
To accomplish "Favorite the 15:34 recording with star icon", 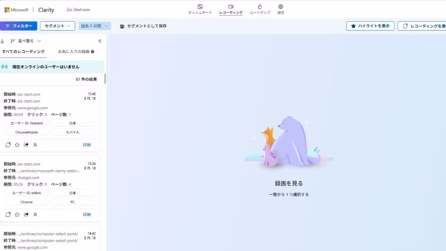I will [x=17, y=215].
